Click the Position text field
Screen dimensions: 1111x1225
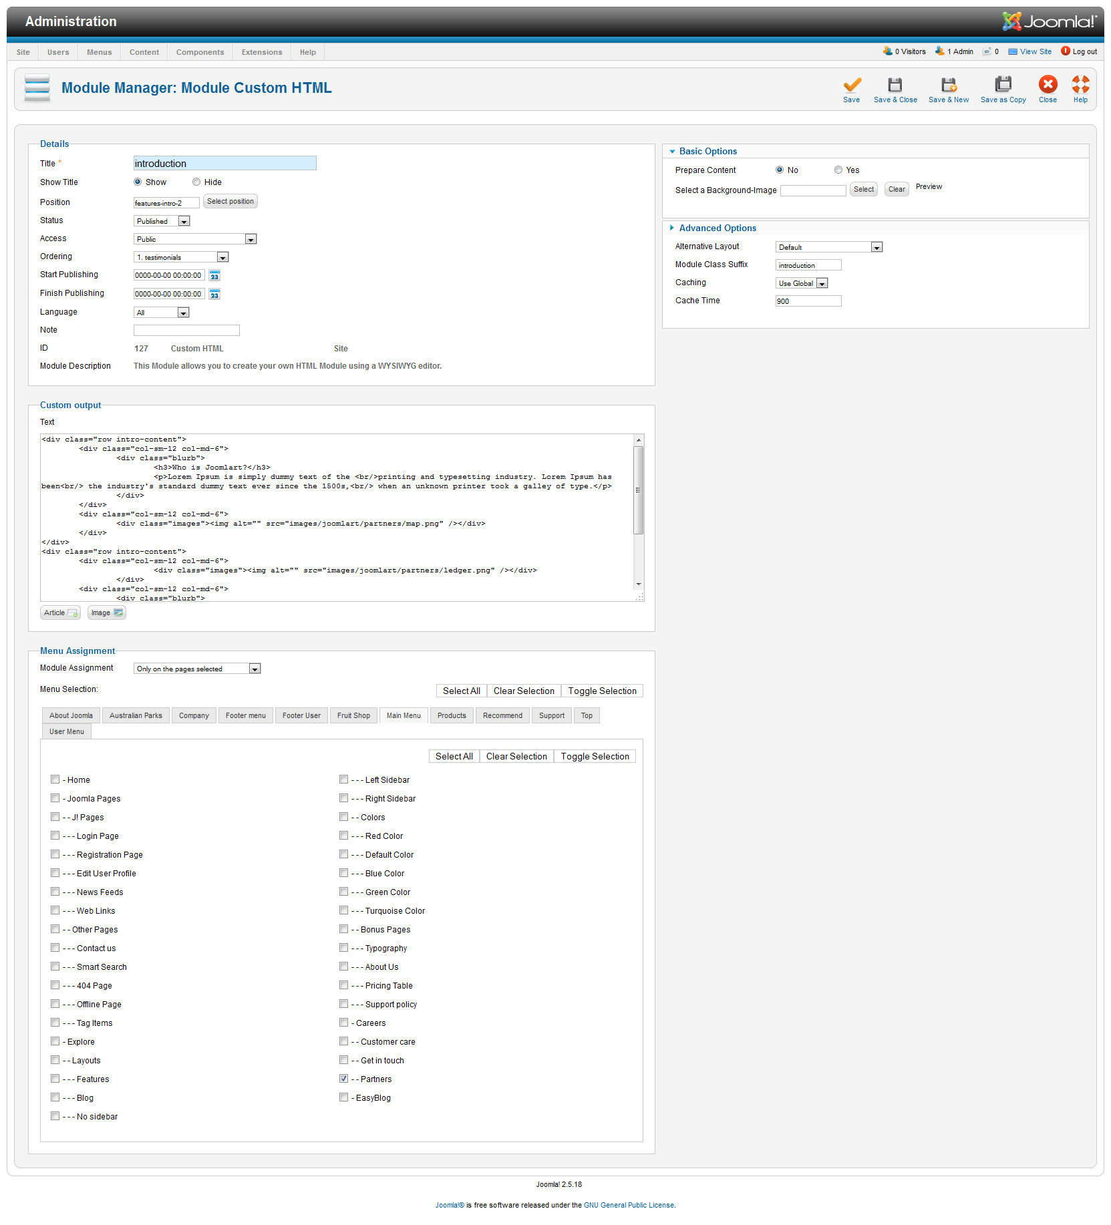pyautogui.click(x=166, y=202)
